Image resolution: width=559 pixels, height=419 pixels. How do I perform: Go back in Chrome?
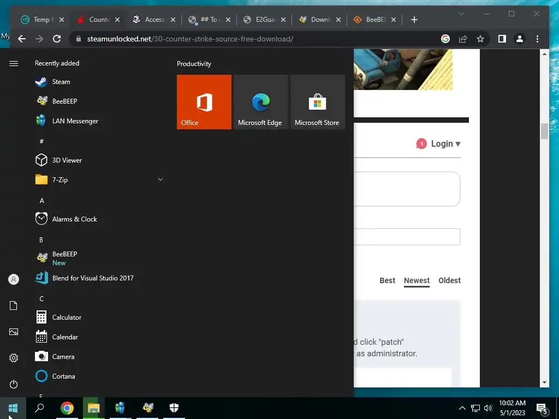[x=22, y=39]
